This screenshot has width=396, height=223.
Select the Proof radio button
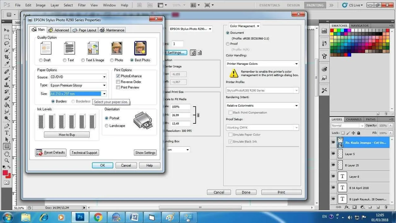coord(228,44)
